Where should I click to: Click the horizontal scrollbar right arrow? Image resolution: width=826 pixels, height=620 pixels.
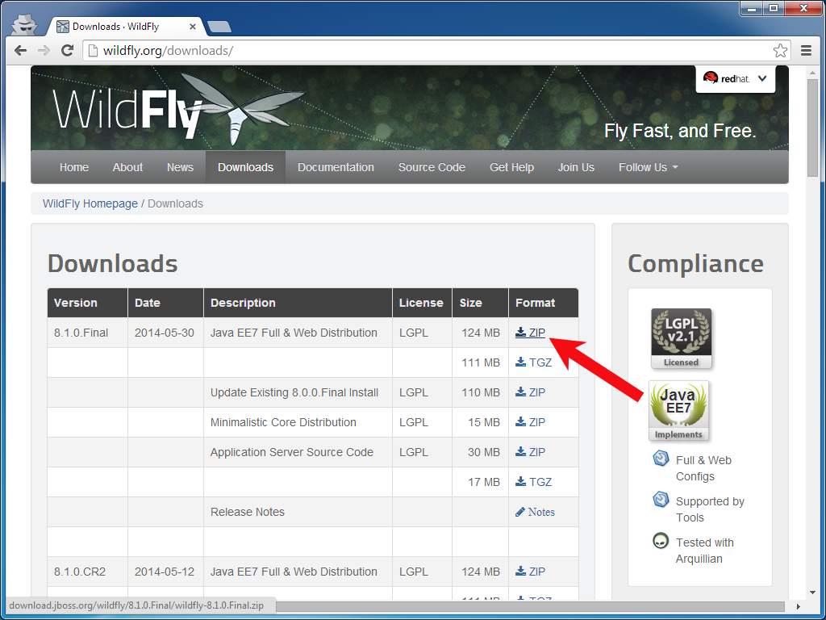point(799,607)
